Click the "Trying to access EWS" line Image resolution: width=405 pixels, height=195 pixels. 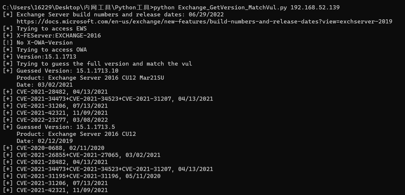52,28
